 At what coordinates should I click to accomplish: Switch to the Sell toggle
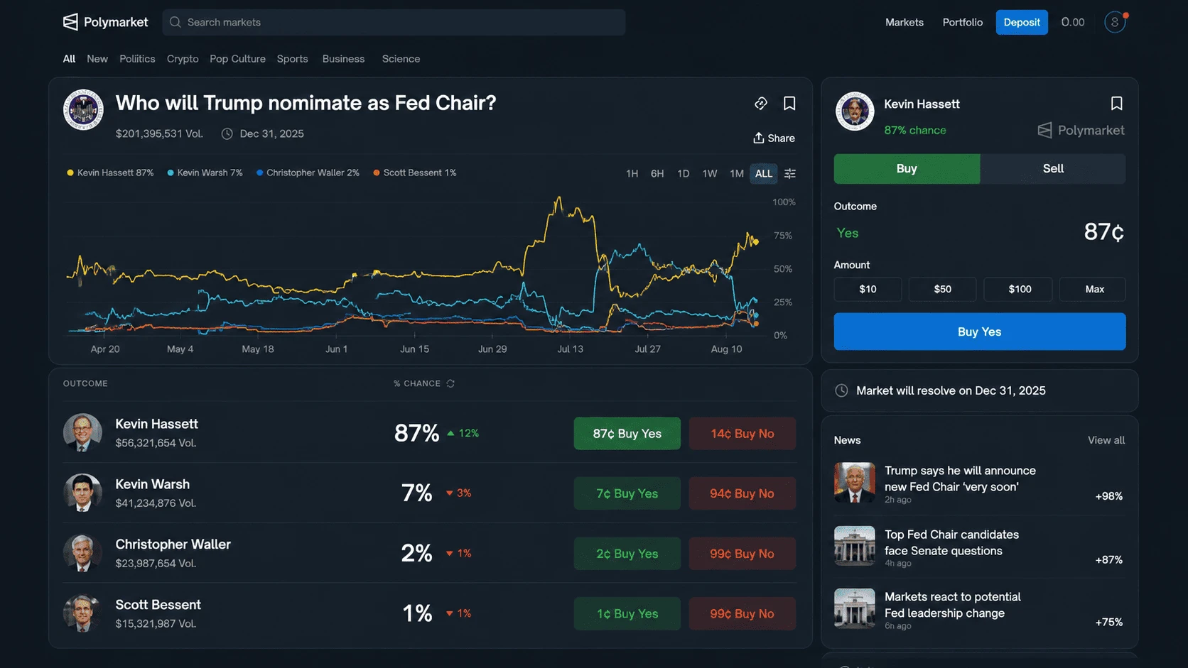(1053, 169)
